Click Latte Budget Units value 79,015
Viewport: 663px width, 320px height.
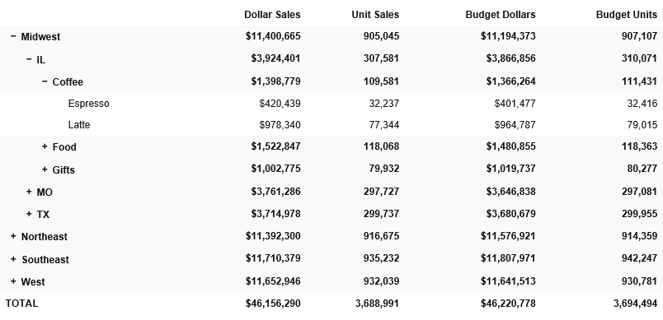[x=642, y=125]
